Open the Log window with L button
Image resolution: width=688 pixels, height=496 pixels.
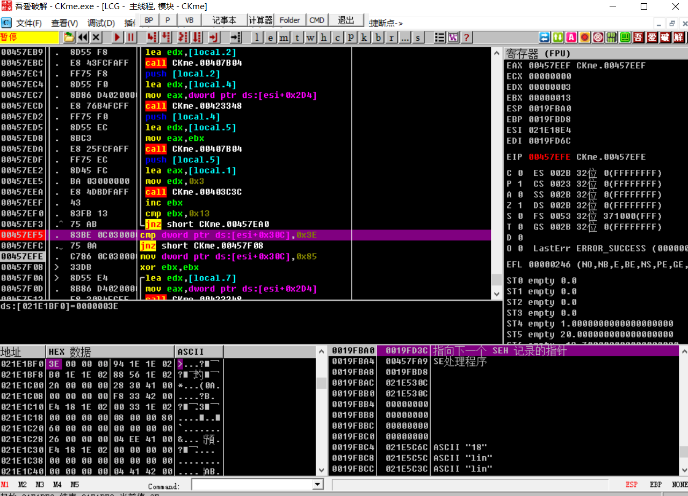point(257,38)
